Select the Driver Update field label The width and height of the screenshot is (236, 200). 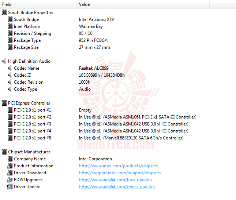click(x=27, y=187)
